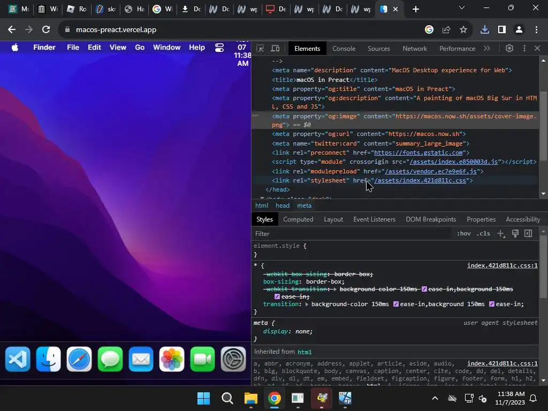Select html in DOM breadcrumb
The height and width of the screenshot is (411, 548).
coord(261,205)
